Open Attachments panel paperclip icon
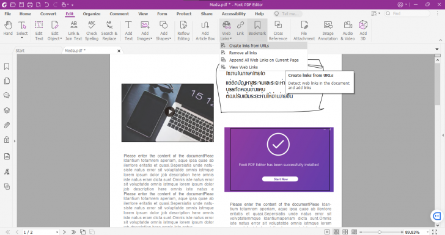 [7, 125]
